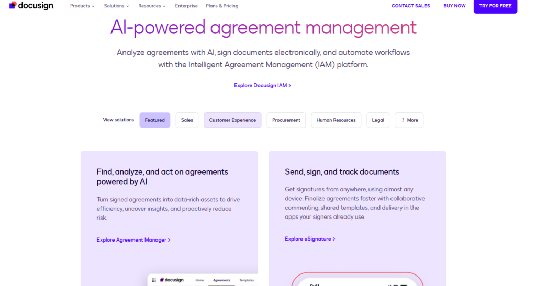Click the Docusign logo in header

click(31, 5)
